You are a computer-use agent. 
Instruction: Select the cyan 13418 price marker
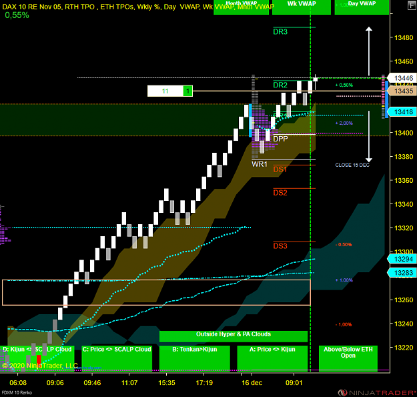402,111
